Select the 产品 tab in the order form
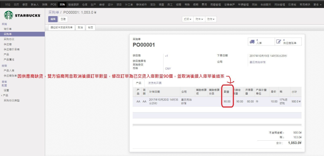Viewport: 324px width, 156px height. [139, 83]
